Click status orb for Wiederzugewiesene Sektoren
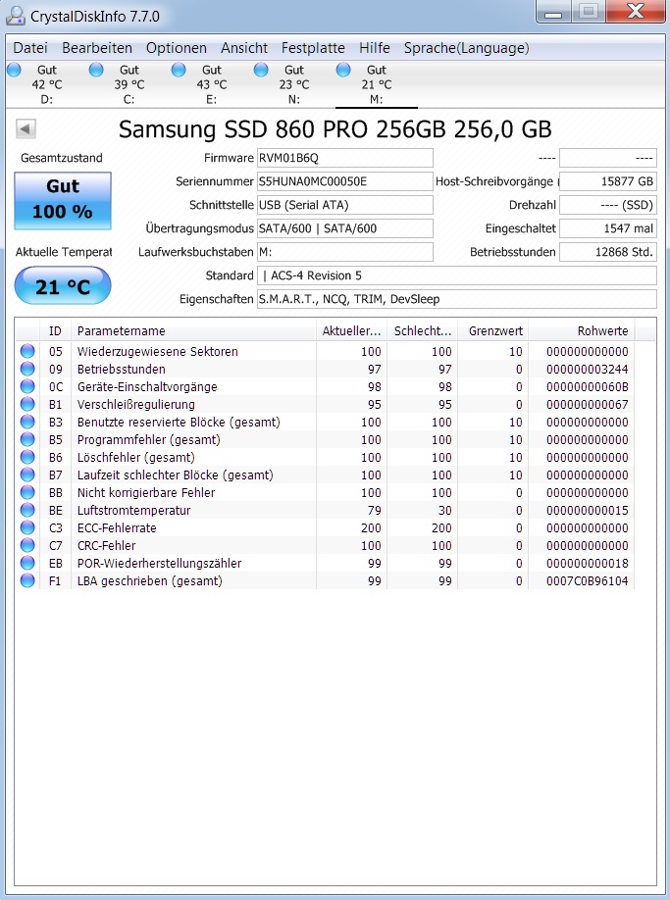670x900 pixels. [27, 351]
